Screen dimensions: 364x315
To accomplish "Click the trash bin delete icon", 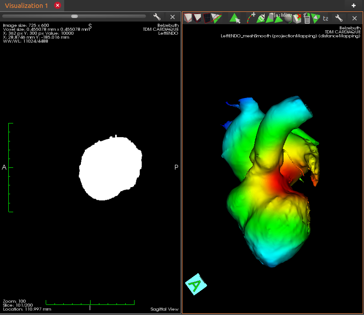I will [x=307, y=18].
